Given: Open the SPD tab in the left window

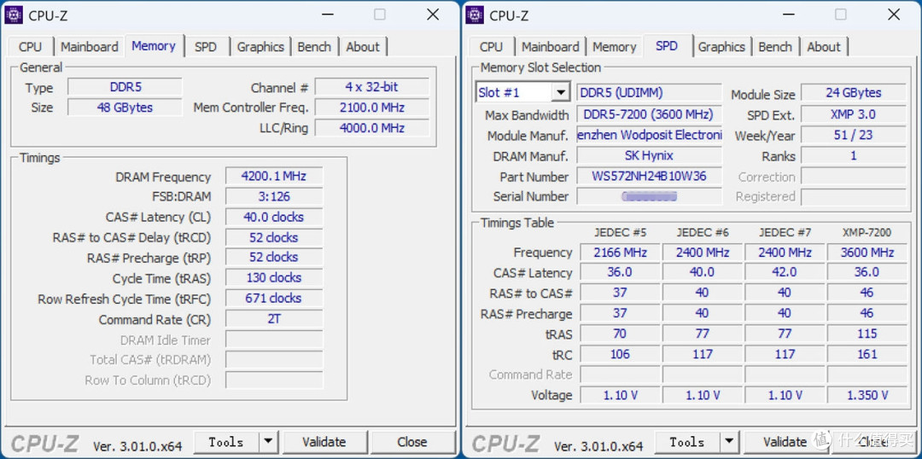Looking at the screenshot, I should [205, 47].
